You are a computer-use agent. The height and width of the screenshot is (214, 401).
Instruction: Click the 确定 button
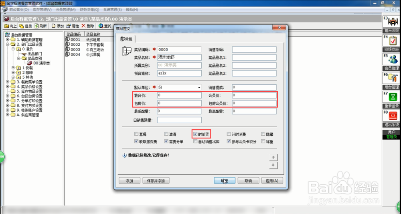[x=225, y=180]
